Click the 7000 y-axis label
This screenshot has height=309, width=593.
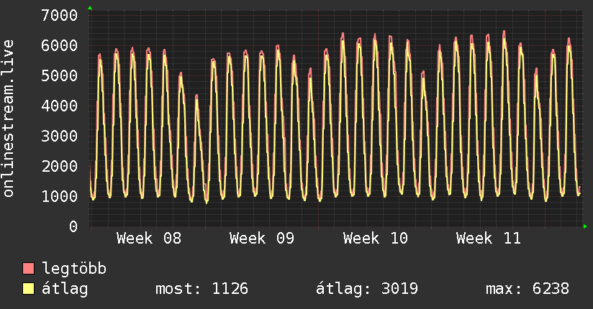click(x=60, y=15)
